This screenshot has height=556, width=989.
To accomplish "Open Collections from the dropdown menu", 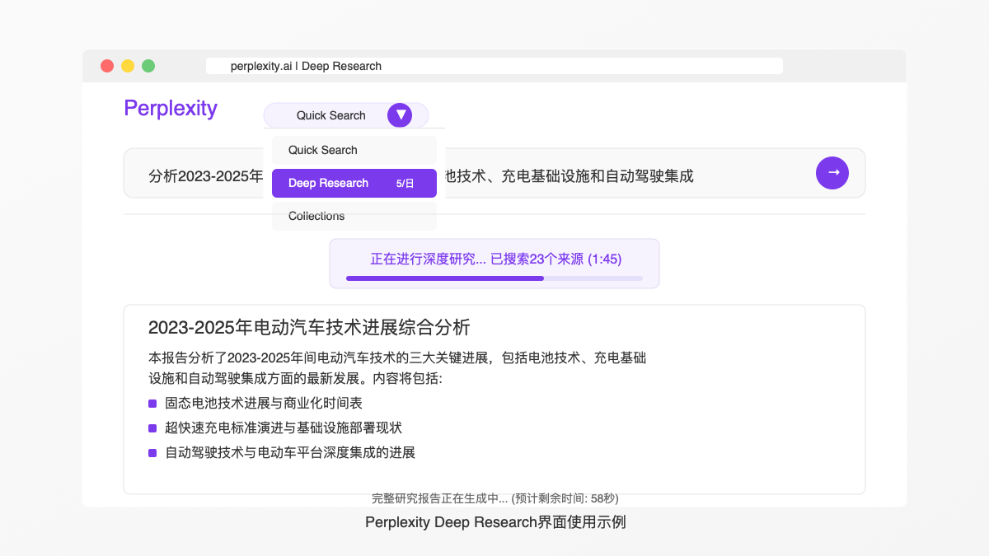I will coord(354,216).
